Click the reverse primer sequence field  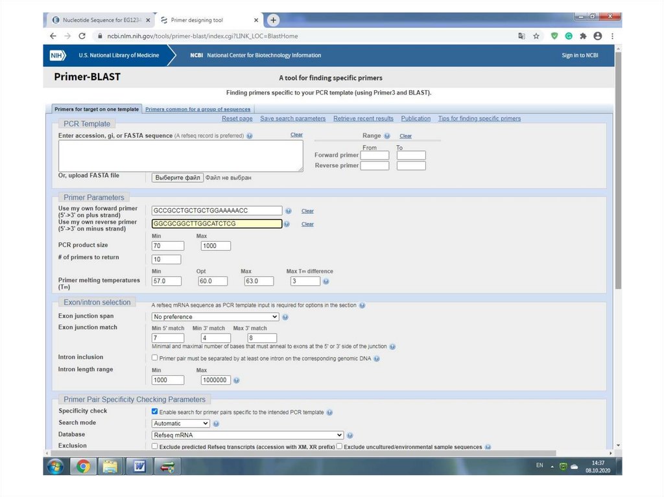(217, 224)
